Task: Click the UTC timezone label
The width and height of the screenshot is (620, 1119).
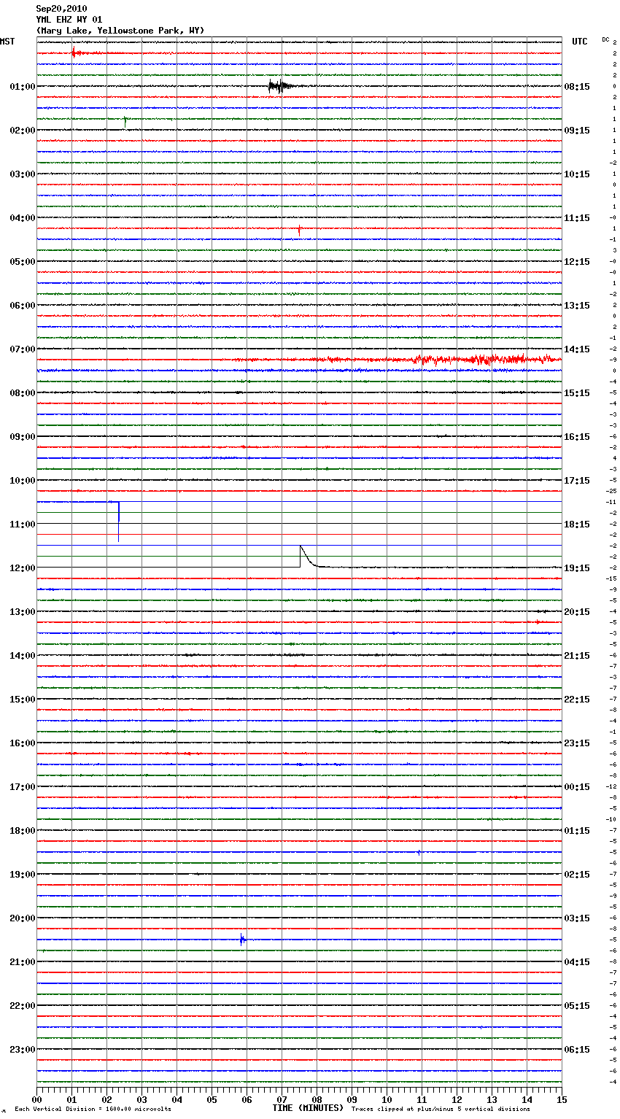Action: click(579, 42)
